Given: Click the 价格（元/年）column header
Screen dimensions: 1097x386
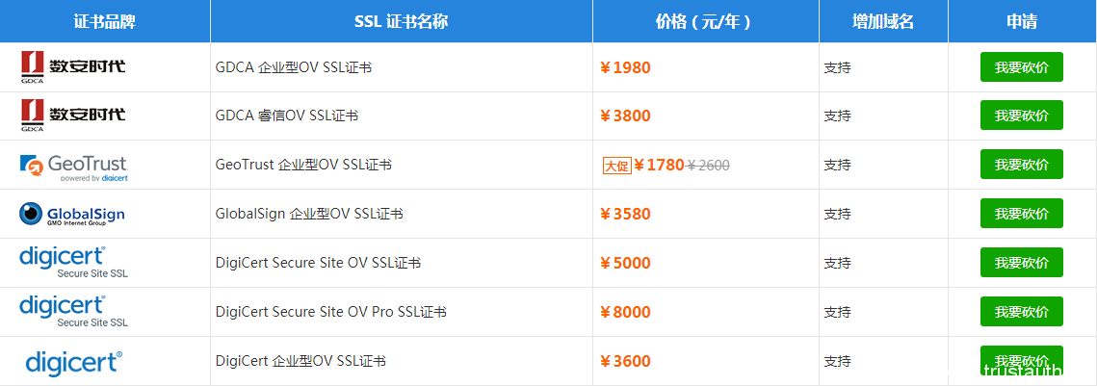Looking at the screenshot, I should 705,22.
